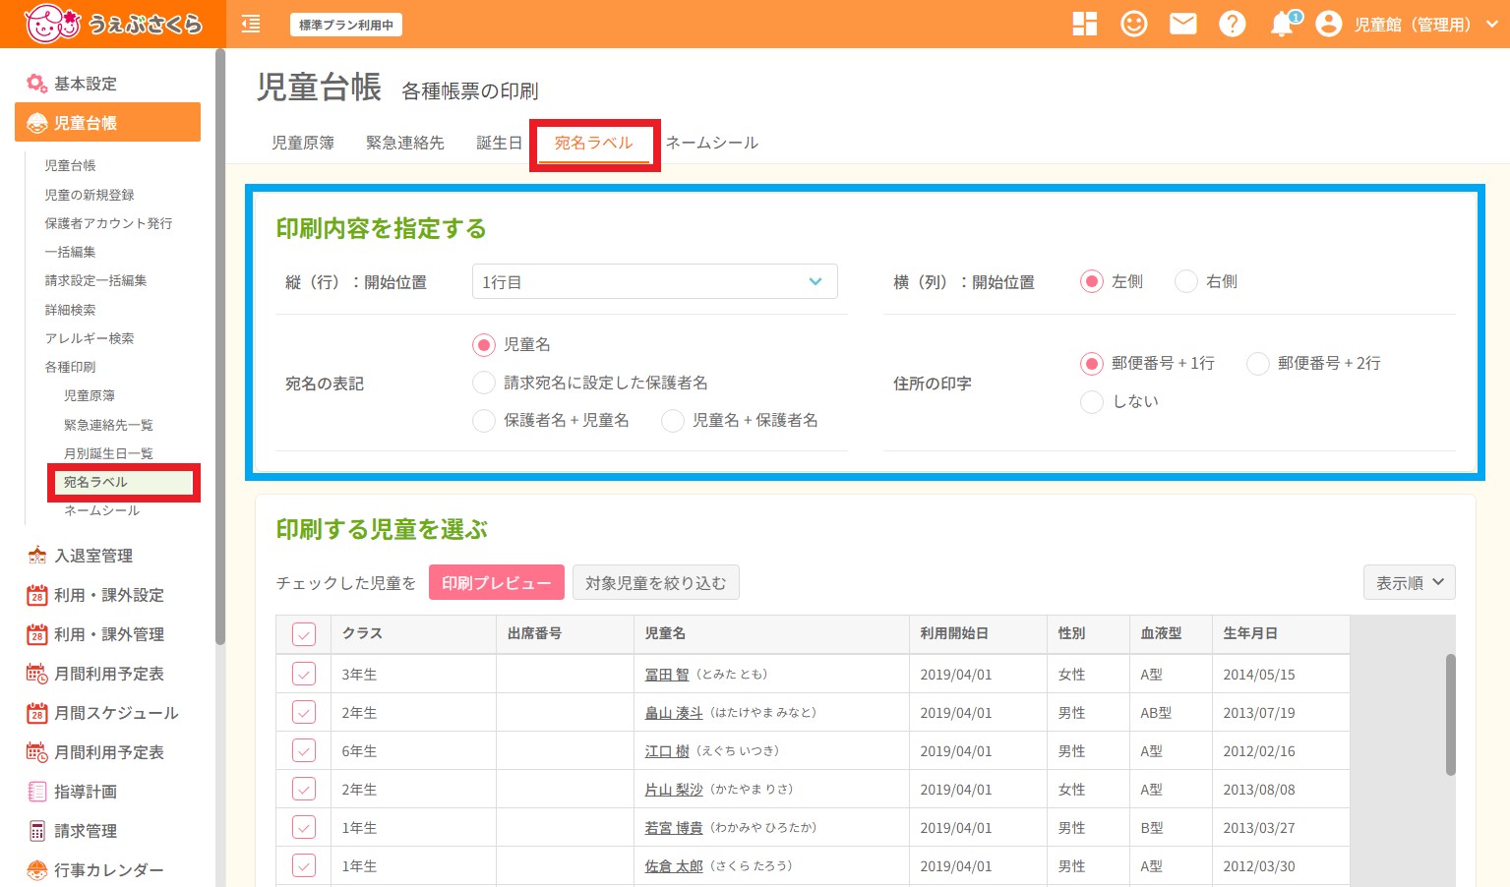Uncheck the 江口 樹 row checkbox
Image resolution: width=1510 pixels, height=887 pixels.
[x=304, y=750]
